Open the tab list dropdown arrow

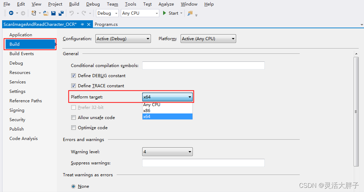(x=362, y=24)
